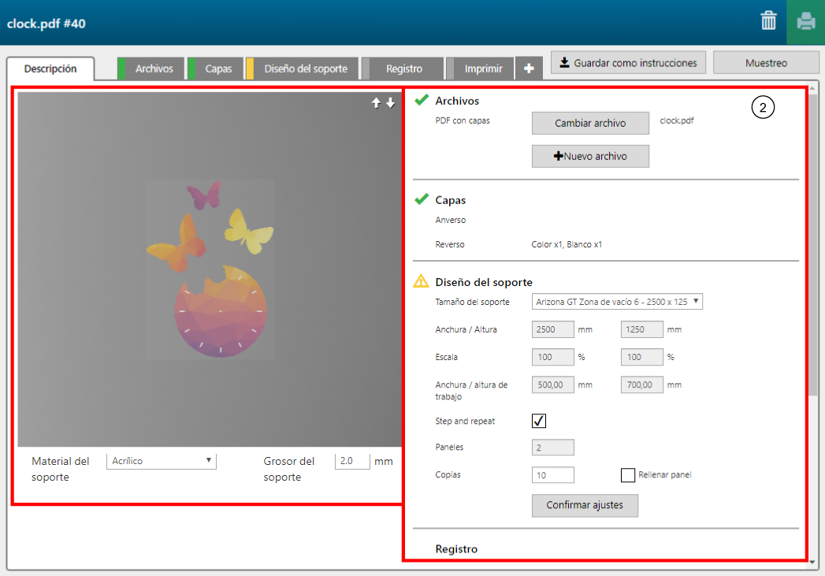Open the Material del soporte dropdown

(x=161, y=461)
